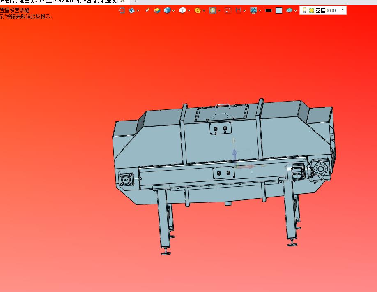The width and height of the screenshot is (377, 292).
Task: Expand the orange circle icon dropdown arrow
Action: pos(204,11)
